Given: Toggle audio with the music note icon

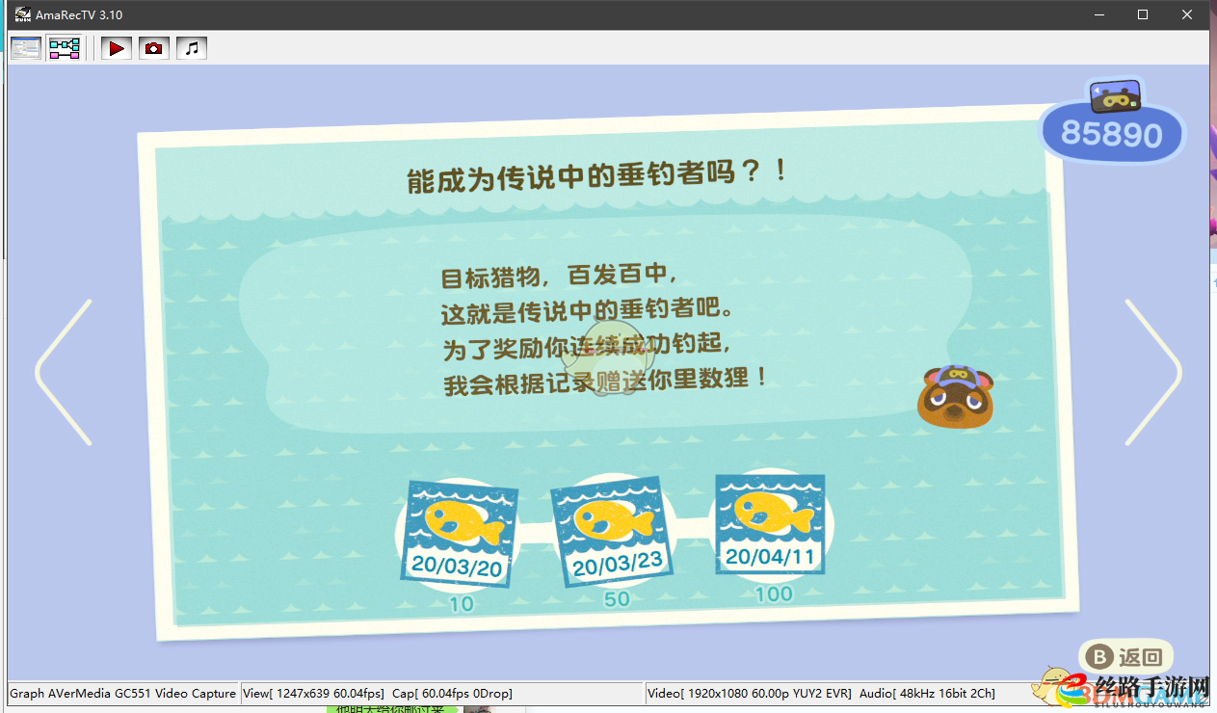Looking at the screenshot, I should [192, 48].
